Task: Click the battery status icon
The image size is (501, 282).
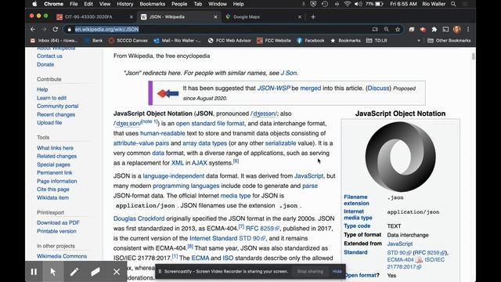Action: click(379, 4)
